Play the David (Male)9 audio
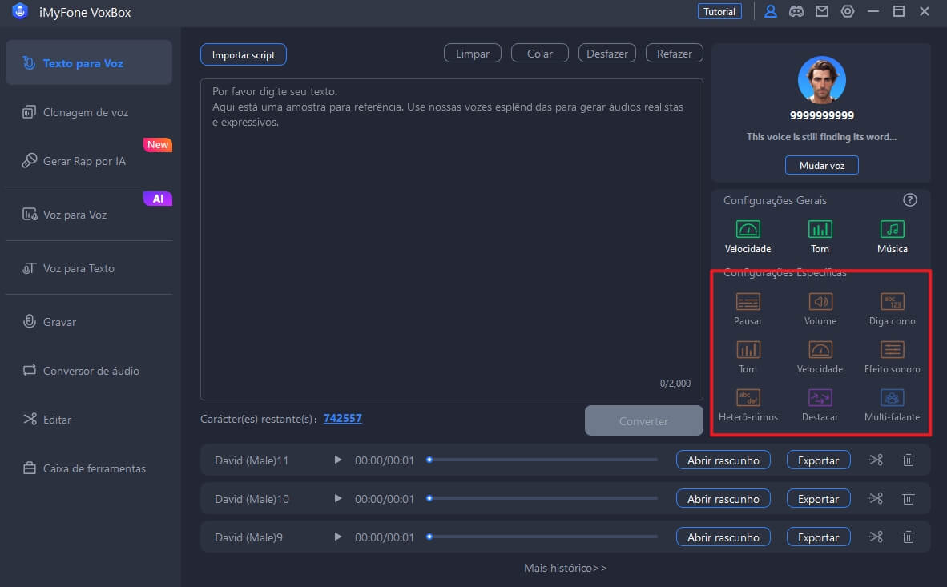947x587 pixels. click(x=338, y=537)
